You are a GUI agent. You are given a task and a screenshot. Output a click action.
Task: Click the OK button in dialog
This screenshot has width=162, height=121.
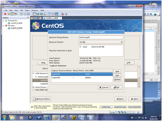coord(116,87)
